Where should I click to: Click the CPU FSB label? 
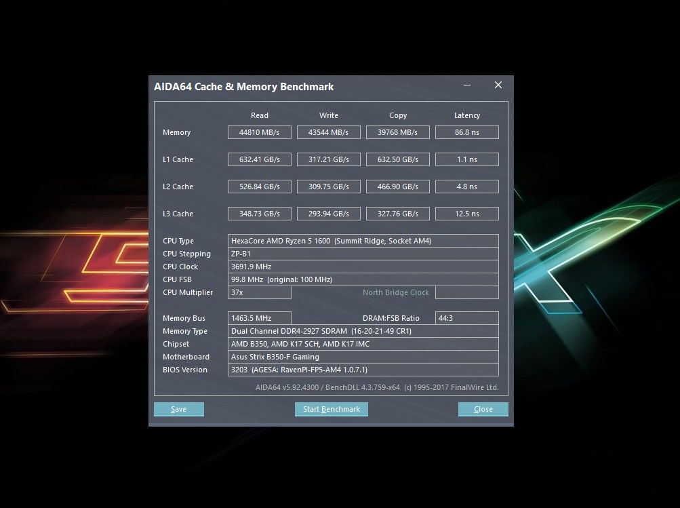[x=177, y=279]
